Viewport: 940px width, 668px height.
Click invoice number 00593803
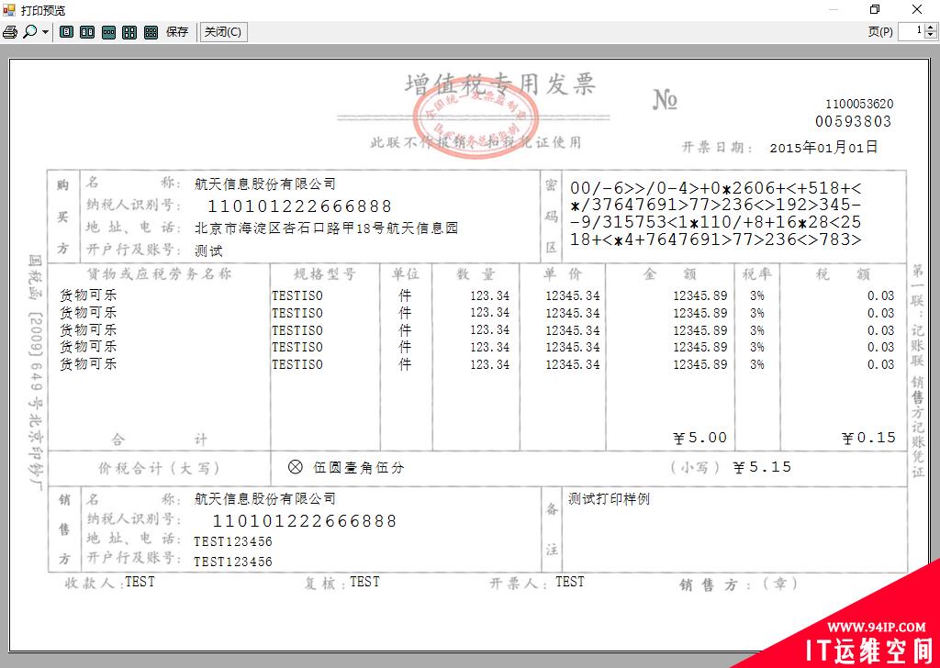click(x=853, y=122)
